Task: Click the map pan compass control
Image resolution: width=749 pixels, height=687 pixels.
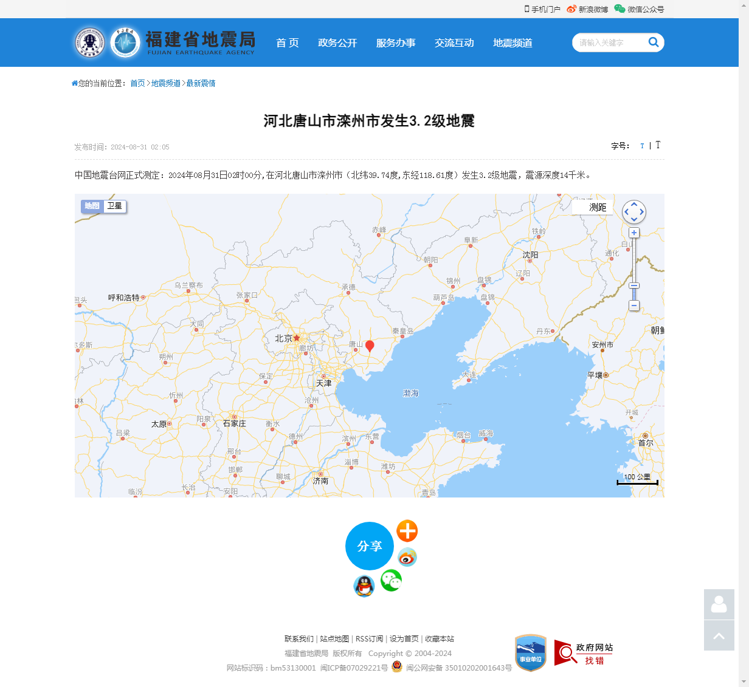Action: tap(633, 212)
